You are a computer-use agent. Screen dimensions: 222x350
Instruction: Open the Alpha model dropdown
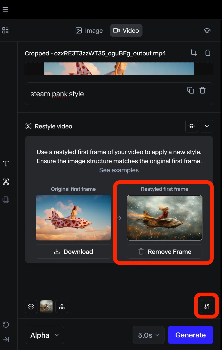coord(44,335)
